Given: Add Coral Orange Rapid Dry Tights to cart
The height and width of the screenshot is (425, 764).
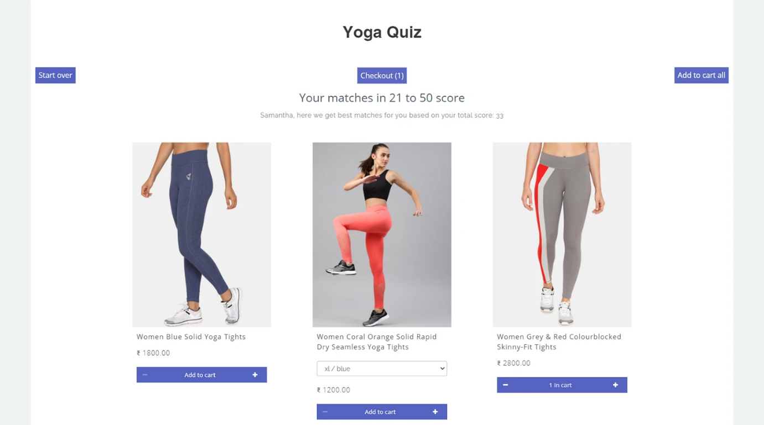Looking at the screenshot, I should (380, 412).
